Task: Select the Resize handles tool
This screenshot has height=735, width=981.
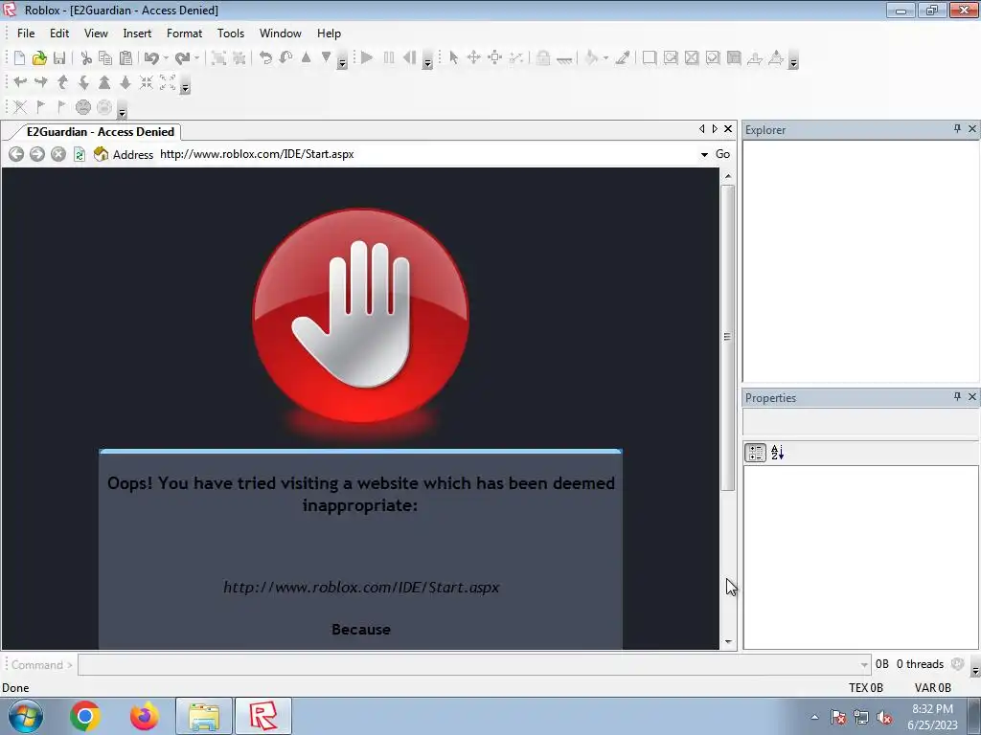Action: click(495, 58)
